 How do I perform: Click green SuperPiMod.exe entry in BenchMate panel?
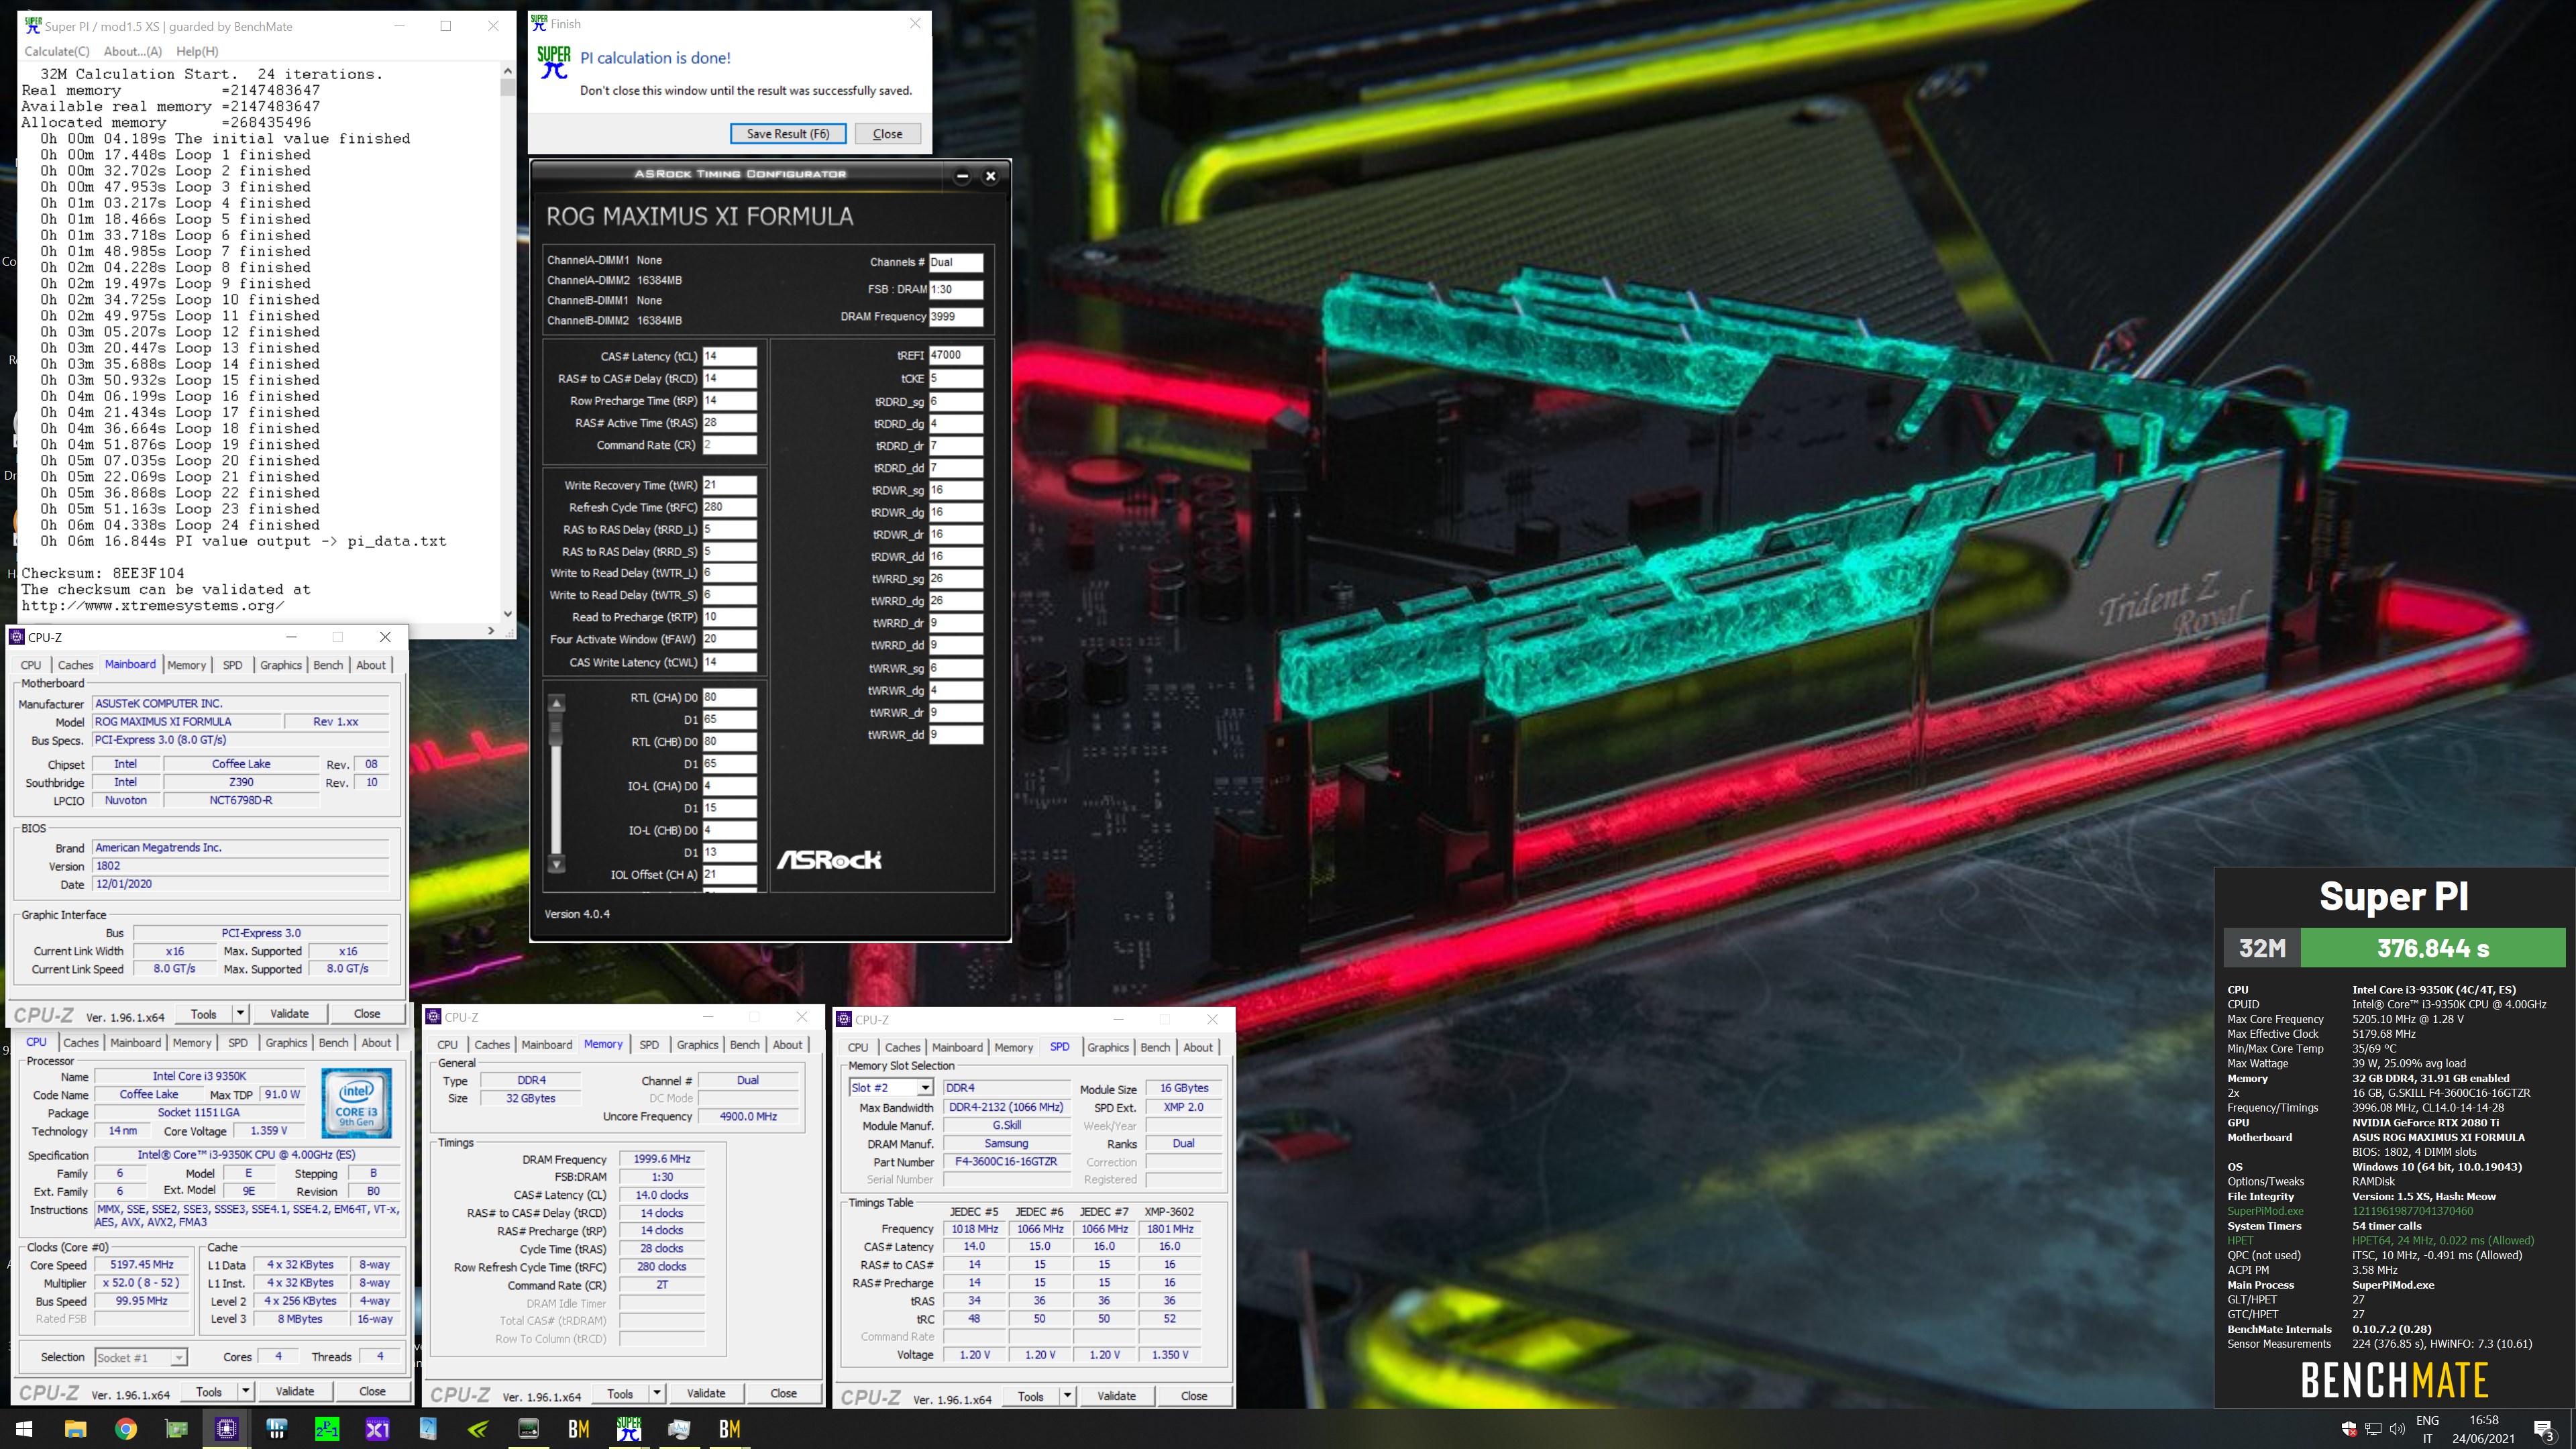pos(2265,1211)
